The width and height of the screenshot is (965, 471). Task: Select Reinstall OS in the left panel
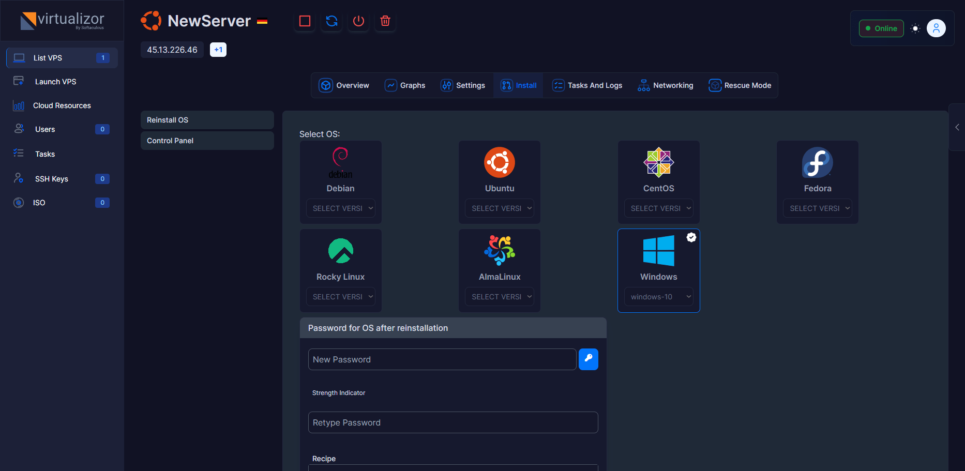(207, 120)
